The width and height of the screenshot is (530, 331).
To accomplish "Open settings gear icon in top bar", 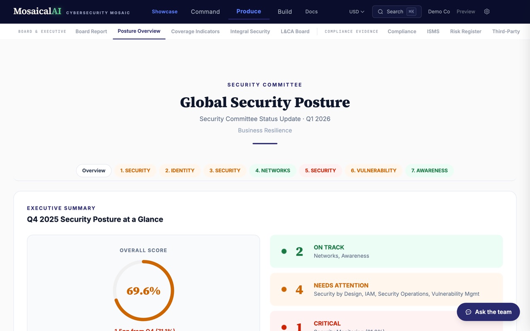I will coord(487,12).
